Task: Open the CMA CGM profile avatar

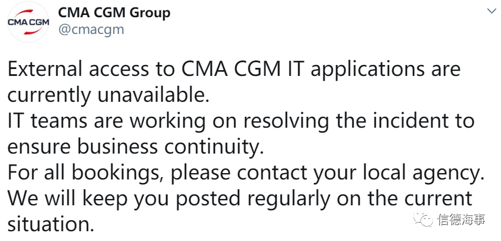Action: pyautogui.click(x=28, y=22)
